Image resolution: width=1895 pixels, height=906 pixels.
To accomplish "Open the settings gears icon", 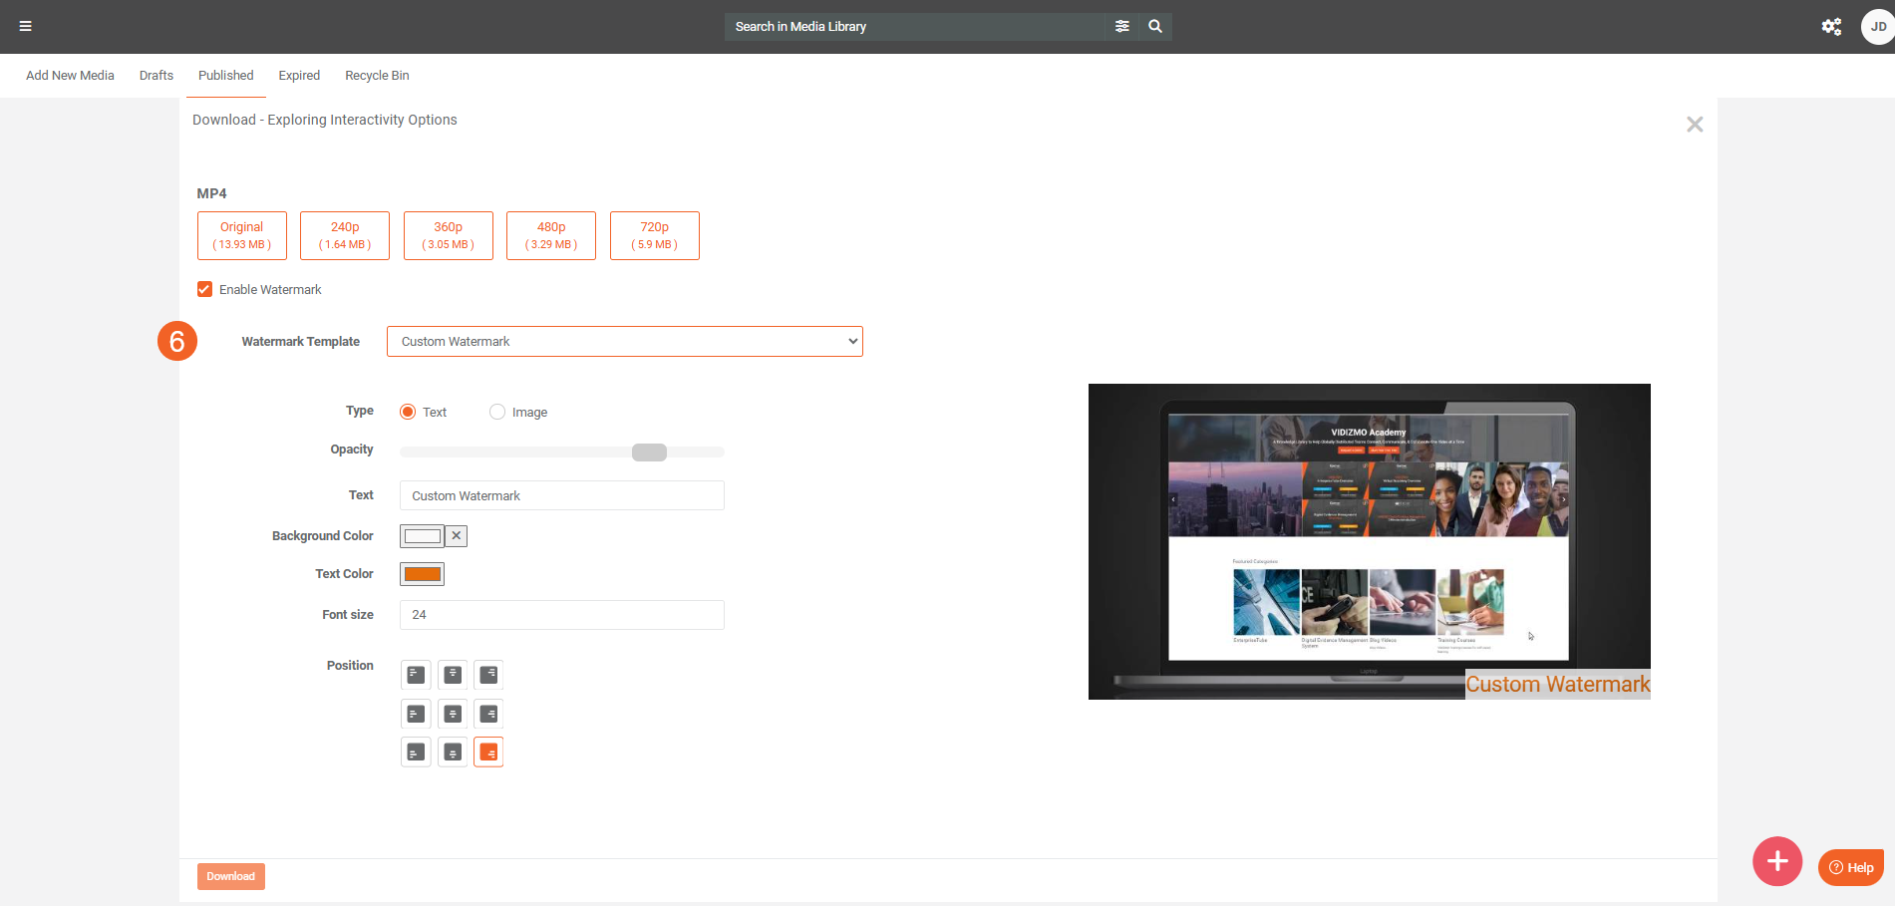I will pyautogui.click(x=1831, y=27).
